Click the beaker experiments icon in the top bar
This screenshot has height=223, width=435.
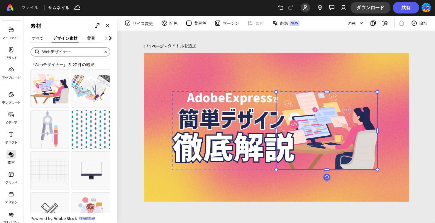point(343,8)
